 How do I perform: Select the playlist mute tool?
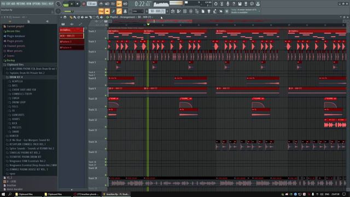click(x=83, y=17)
